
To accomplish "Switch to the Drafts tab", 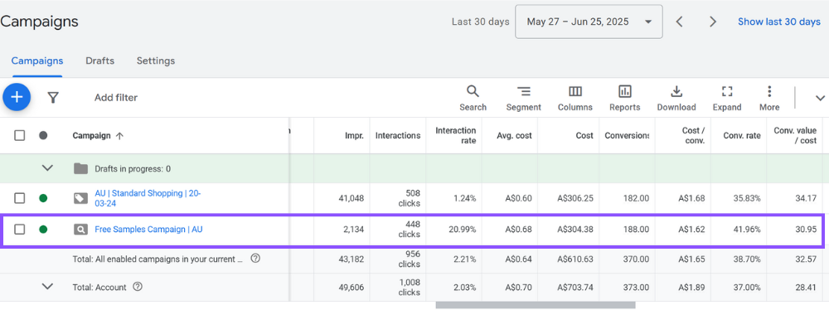I will point(100,61).
